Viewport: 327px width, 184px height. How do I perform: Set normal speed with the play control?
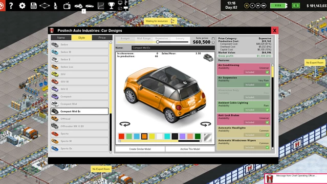click(252, 6)
